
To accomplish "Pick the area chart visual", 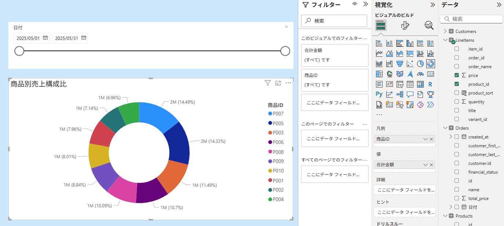I will [390, 53].
